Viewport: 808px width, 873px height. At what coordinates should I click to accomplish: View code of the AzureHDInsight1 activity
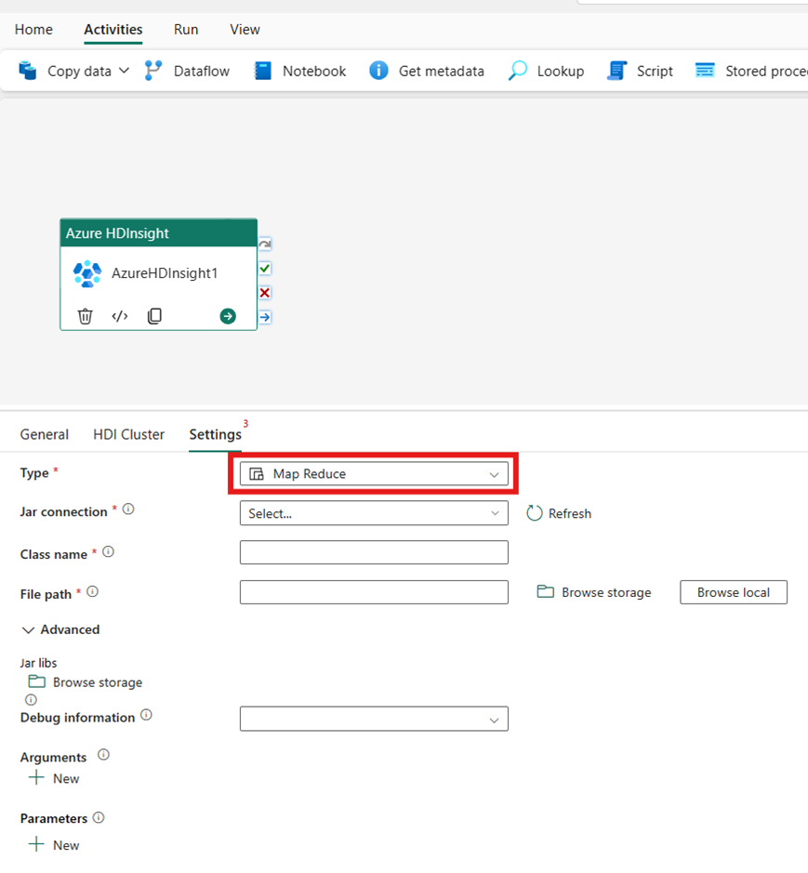(x=120, y=316)
